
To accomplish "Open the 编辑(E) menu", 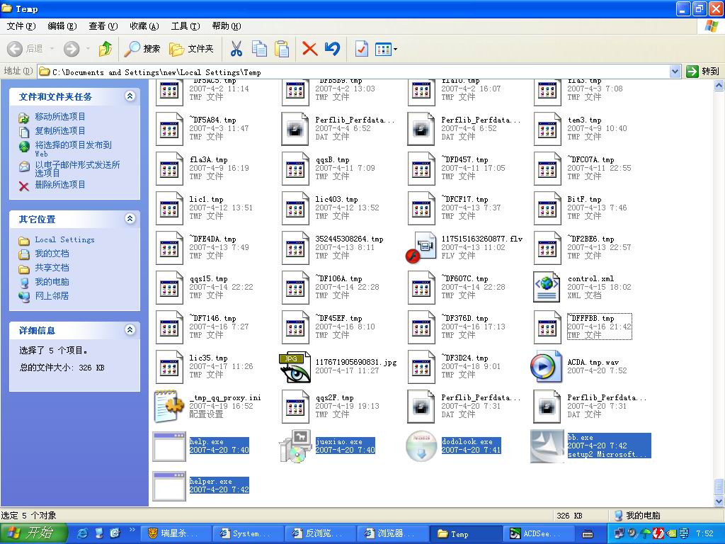I will coord(62,26).
